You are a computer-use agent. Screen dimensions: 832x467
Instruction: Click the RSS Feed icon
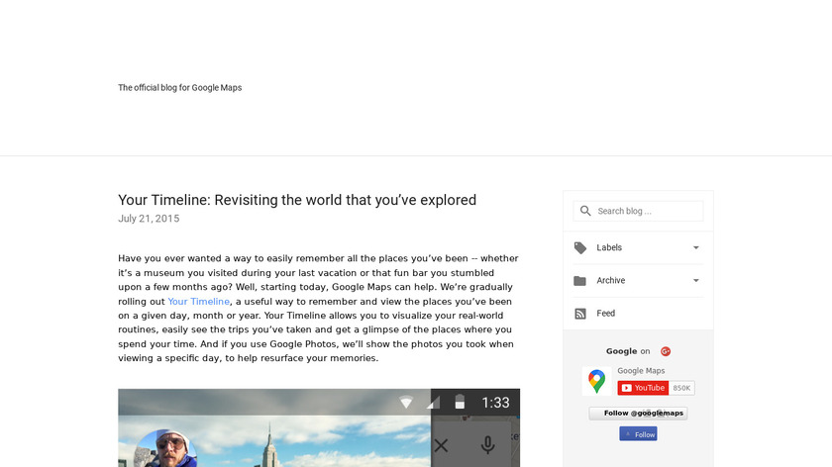tap(580, 314)
